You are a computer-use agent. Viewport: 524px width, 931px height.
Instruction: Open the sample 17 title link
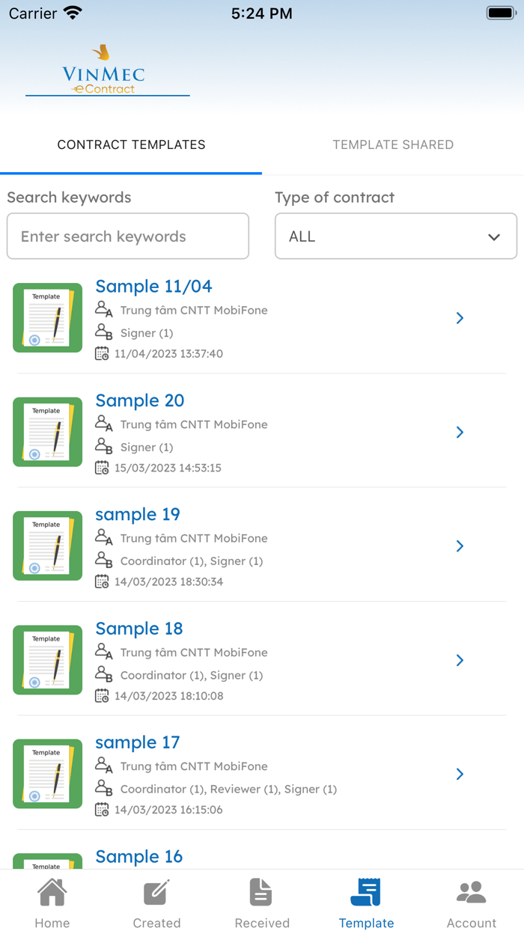[x=138, y=742]
